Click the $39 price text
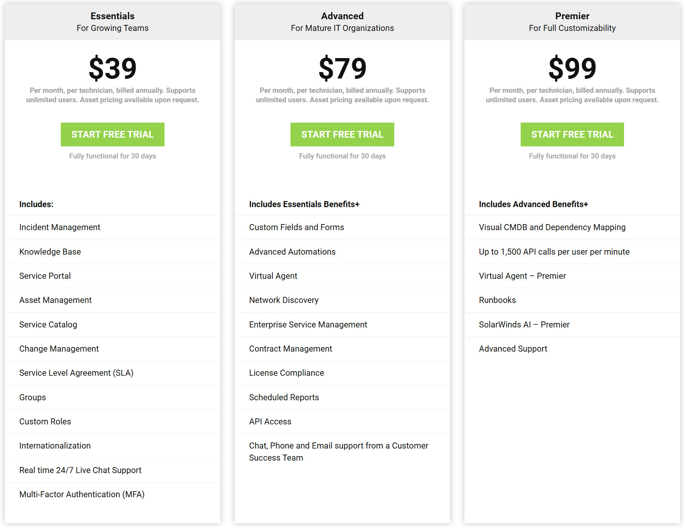Screen dimensions: 684x527 (x=112, y=68)
